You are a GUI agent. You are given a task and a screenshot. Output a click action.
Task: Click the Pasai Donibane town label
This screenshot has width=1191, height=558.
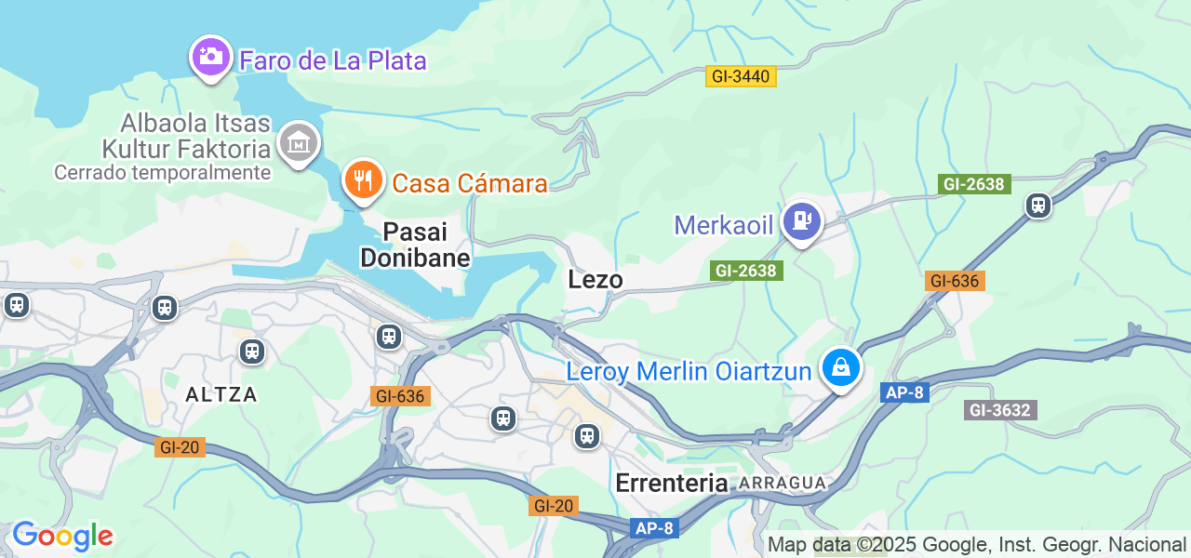415,245
